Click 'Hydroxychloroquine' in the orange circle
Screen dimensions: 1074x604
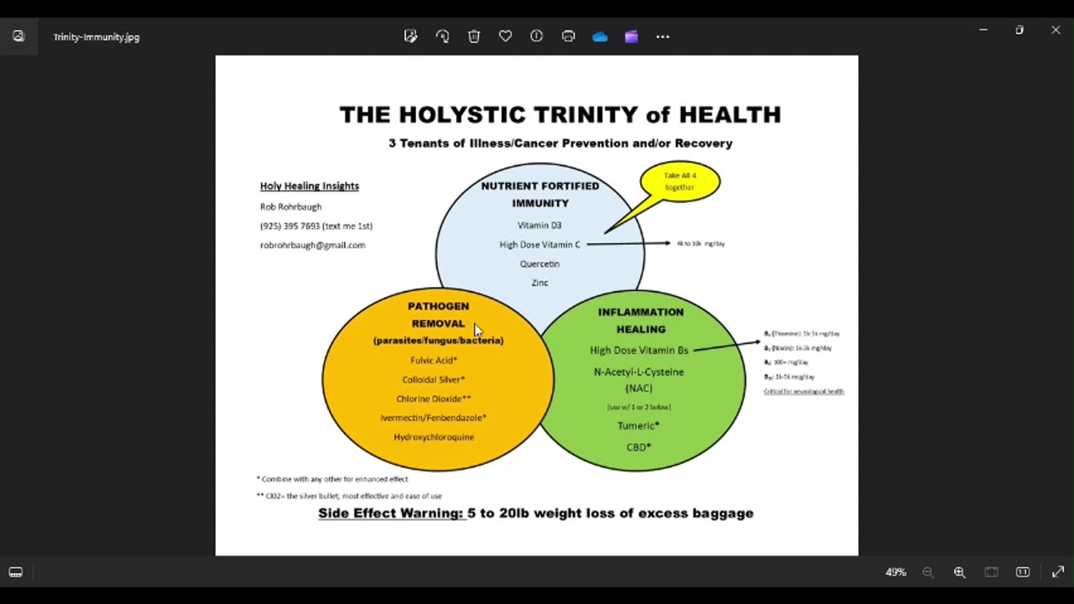click(x=434, y=437)
